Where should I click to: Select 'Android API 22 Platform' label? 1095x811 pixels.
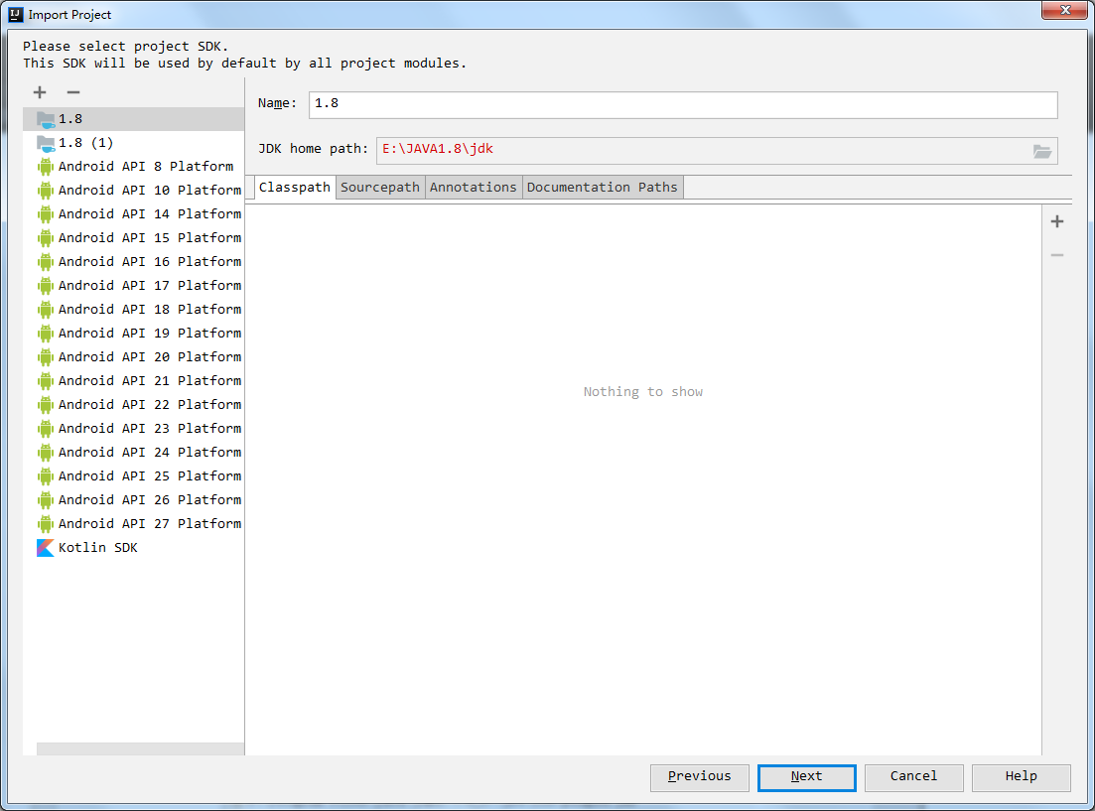150,404
